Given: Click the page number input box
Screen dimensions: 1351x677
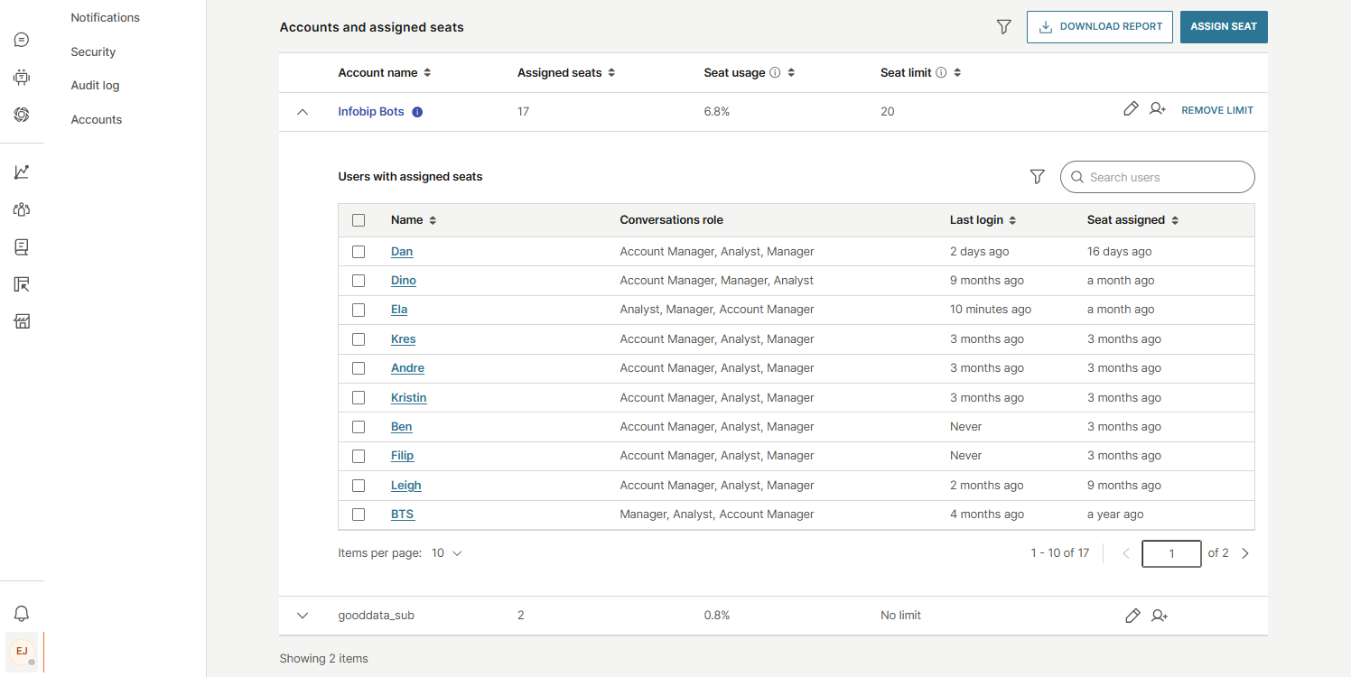Looking at the screenshot, I should coord(1171,553).
